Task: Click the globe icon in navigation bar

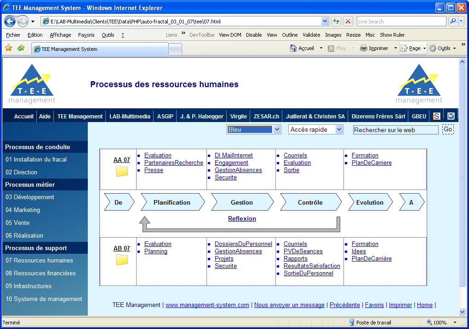Action: (x=451, y=116)
